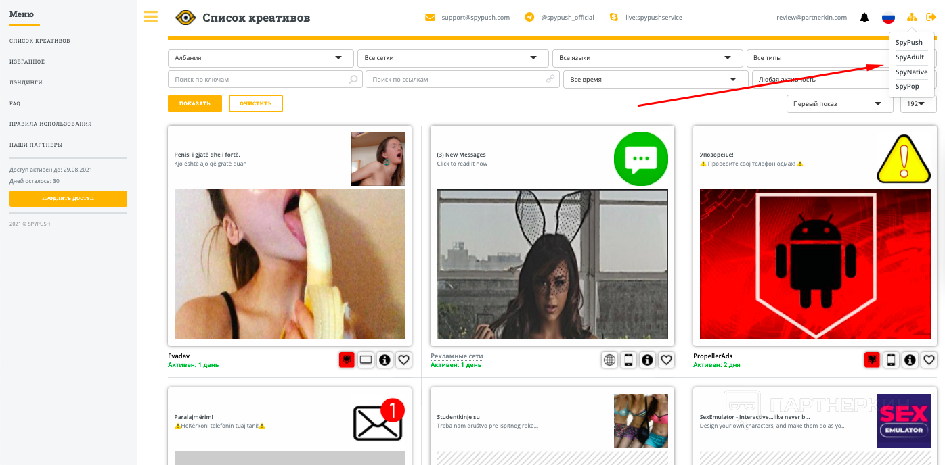Click Albania flag icon on PropellerAds card
945x465 pixels.
tap(872, 360)
